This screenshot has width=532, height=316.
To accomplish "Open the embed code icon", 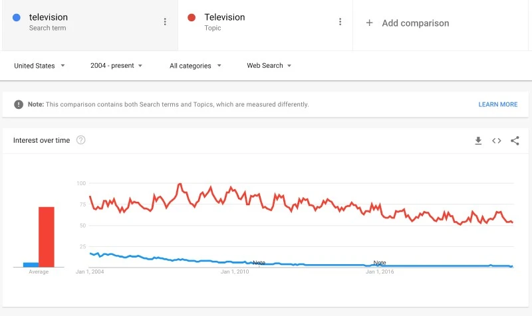I will pyautogui.click(x=496, y=141).
